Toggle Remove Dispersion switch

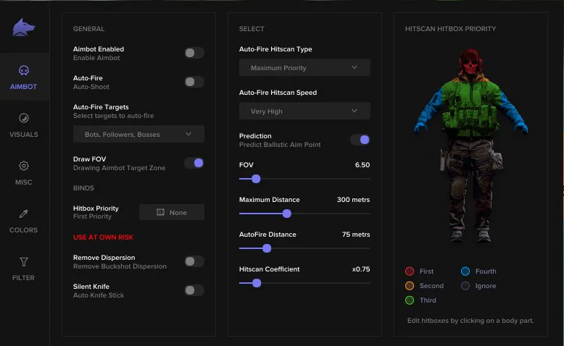[194, 261]
